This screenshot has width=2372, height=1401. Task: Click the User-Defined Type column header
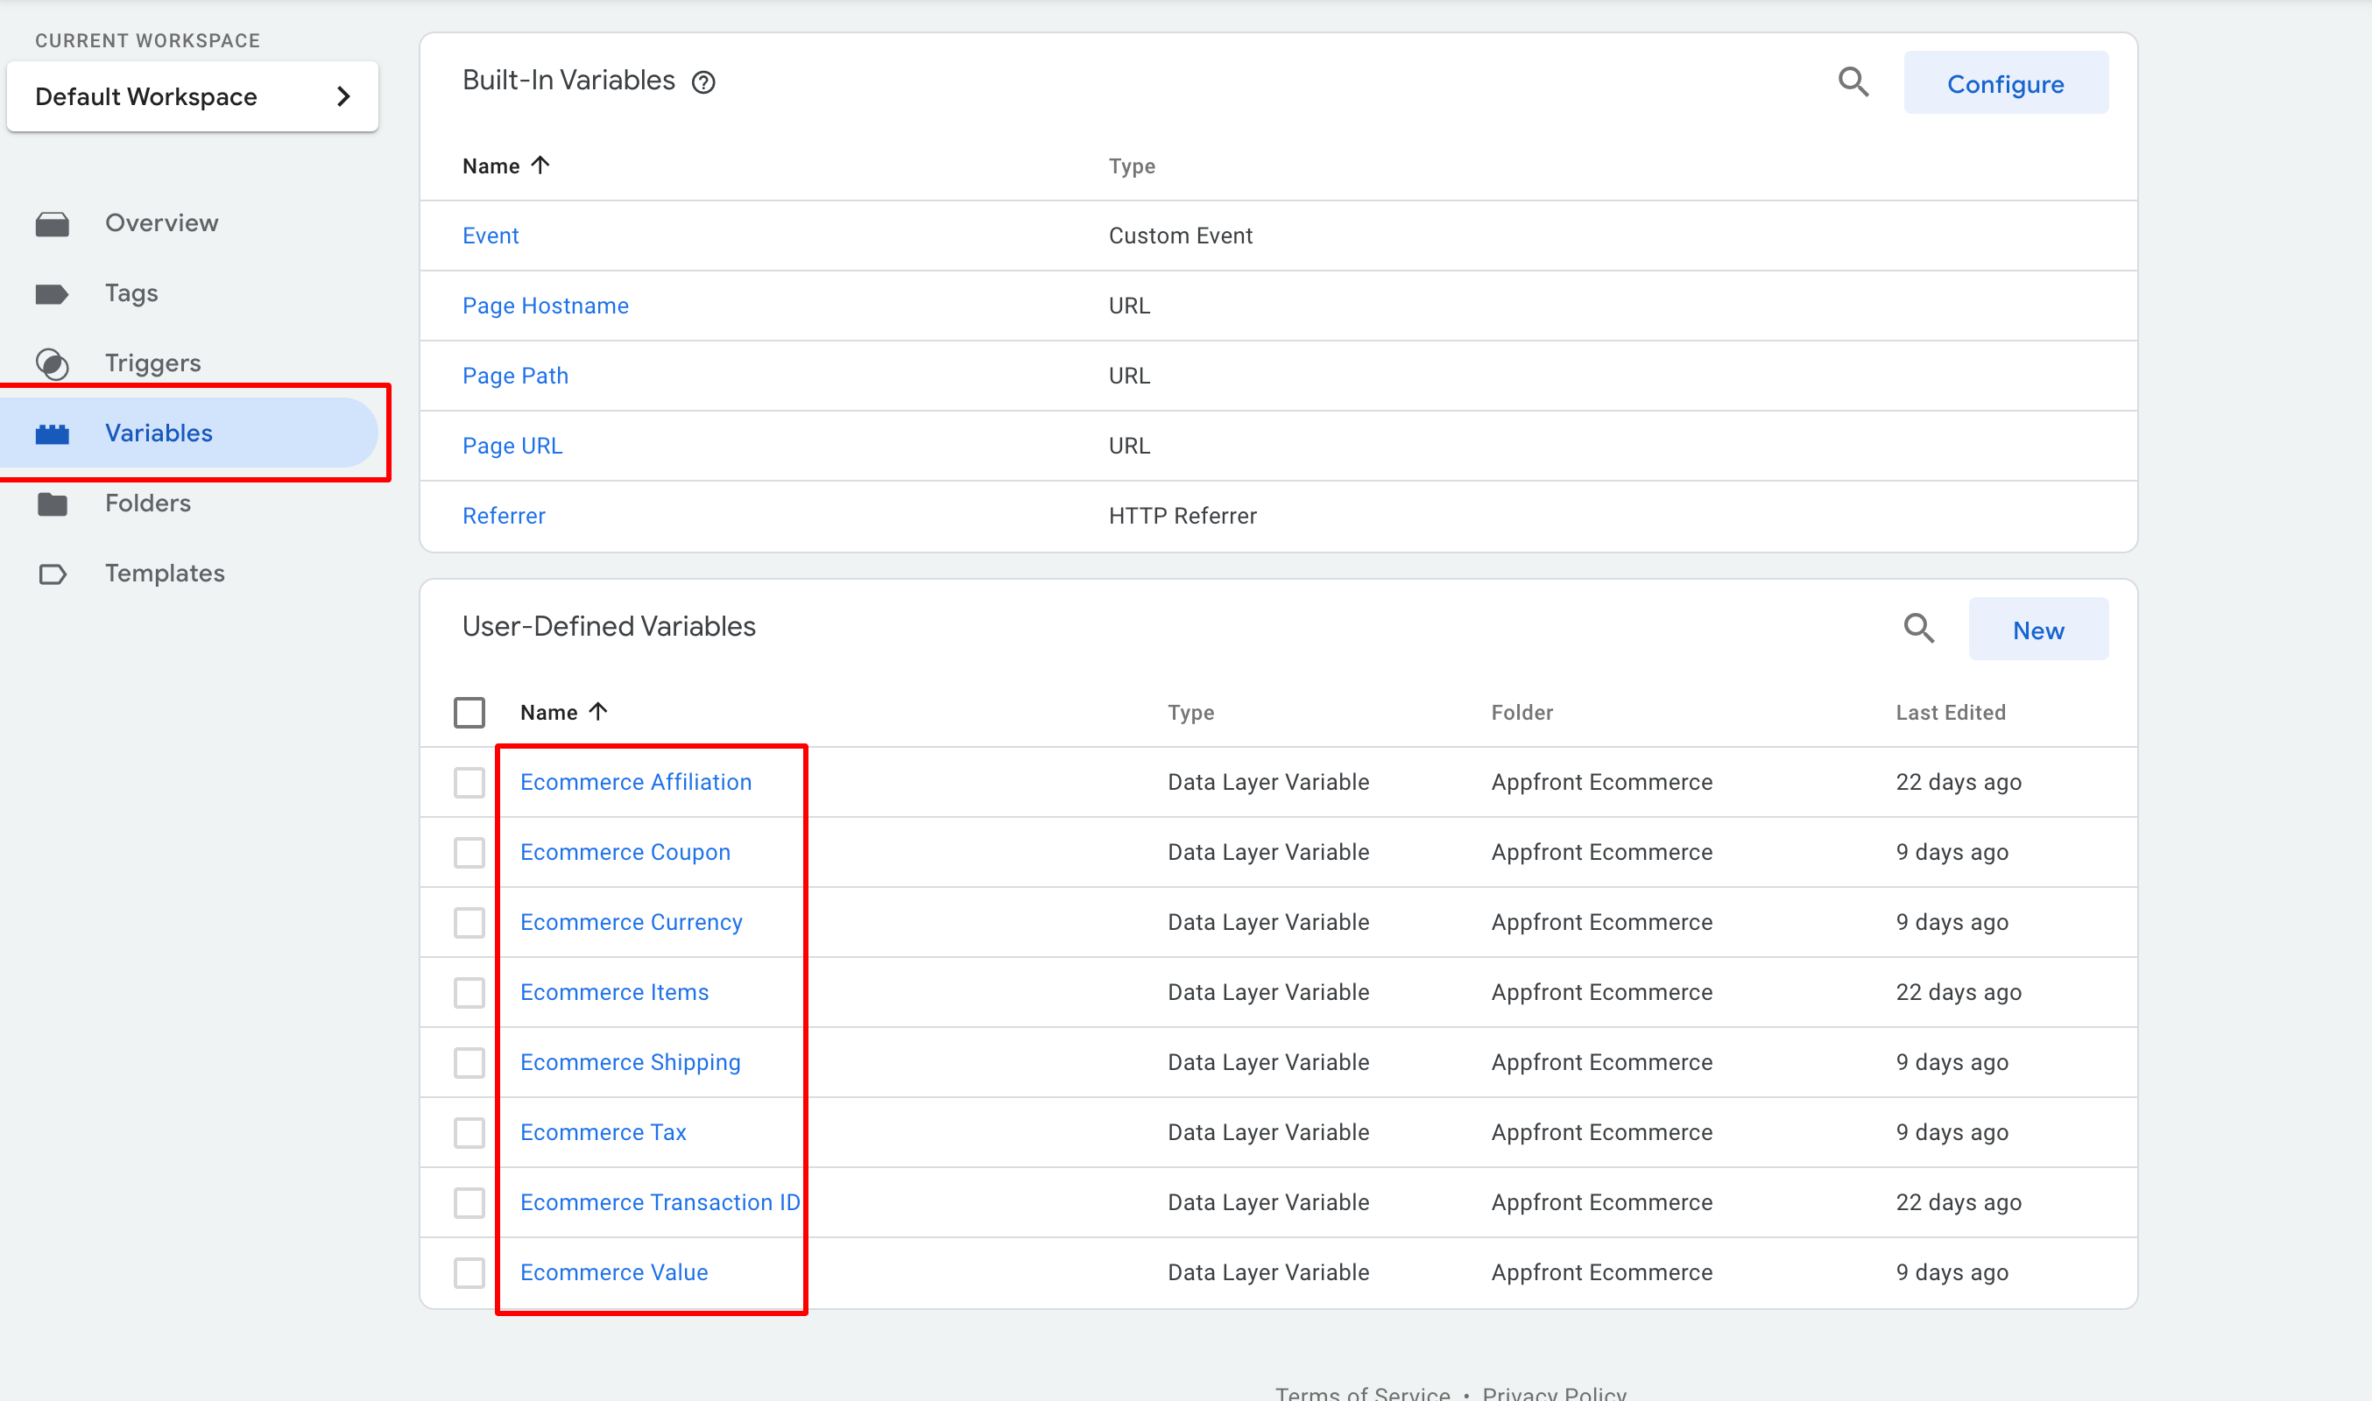(1190, 712)
